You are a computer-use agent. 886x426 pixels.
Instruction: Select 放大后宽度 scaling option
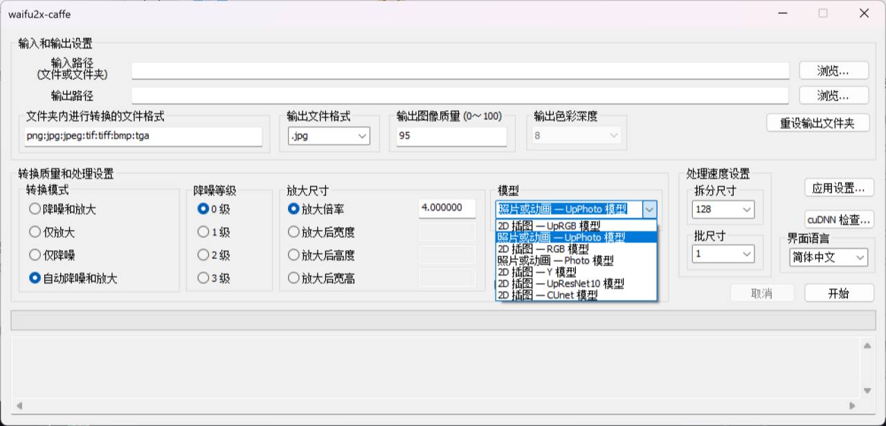pos(293,232)
